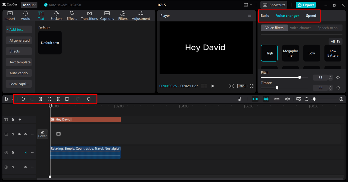The height and width of the screenshot is (182, 348).
Task: Adjust the Pitch slider handle
Action: (300, 78)
